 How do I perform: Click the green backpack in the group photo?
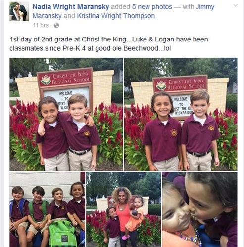point(62,234)
